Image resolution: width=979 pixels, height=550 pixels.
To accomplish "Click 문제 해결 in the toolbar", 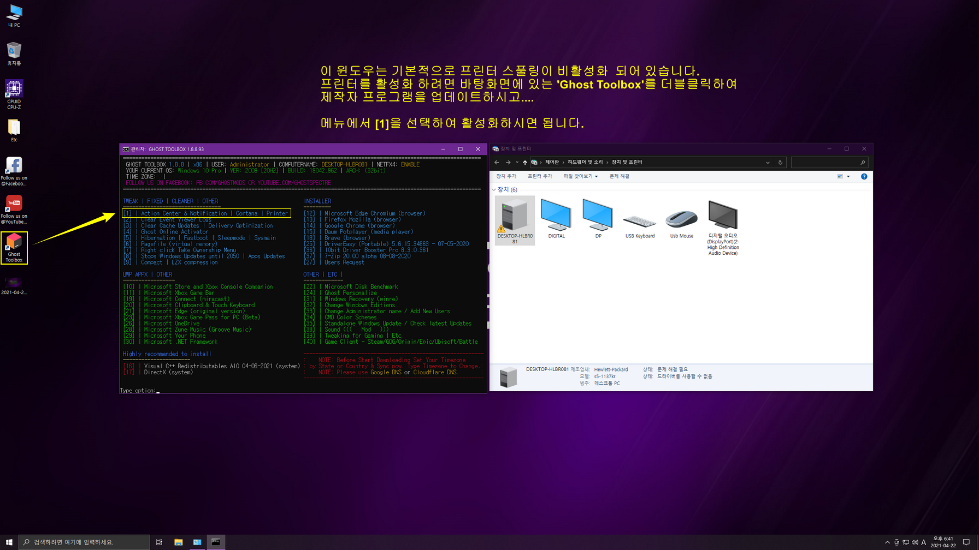I will tap(620, 176).
